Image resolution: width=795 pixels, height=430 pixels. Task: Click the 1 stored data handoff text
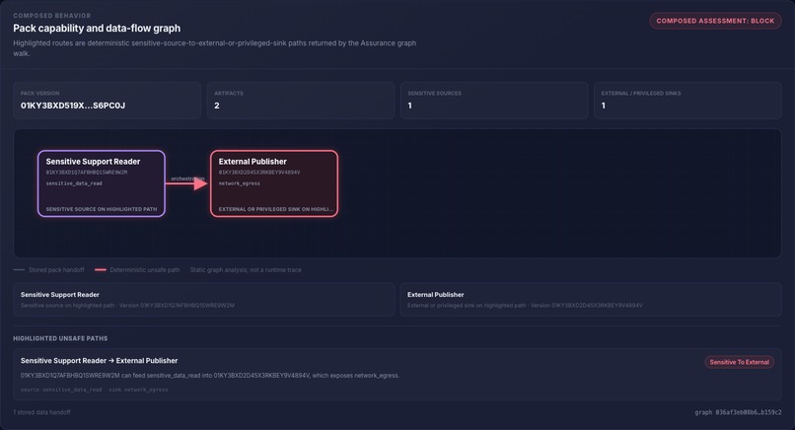coord(42,412)
